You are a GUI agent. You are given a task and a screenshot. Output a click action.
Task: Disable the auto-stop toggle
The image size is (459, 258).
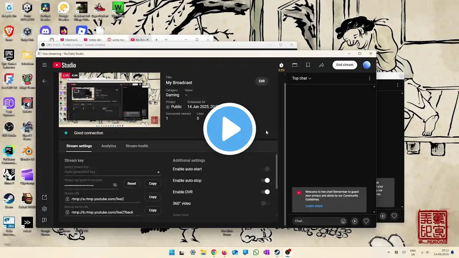[265, 181]
